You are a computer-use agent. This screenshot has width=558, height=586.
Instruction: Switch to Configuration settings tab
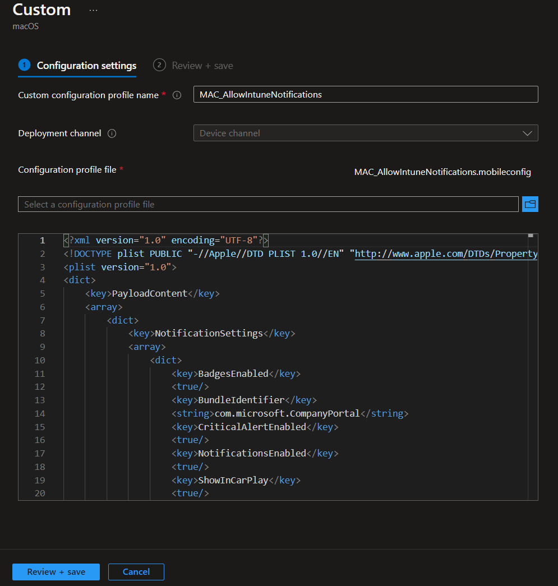77,66
